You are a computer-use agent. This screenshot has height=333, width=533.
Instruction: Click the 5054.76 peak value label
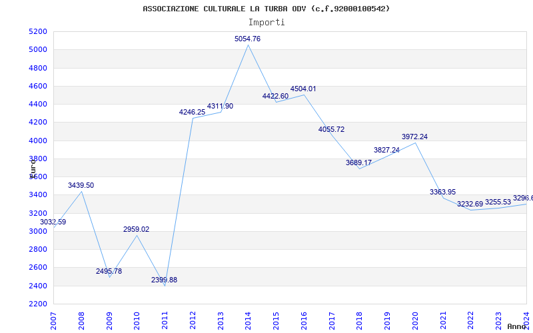(x=247, y=39)
